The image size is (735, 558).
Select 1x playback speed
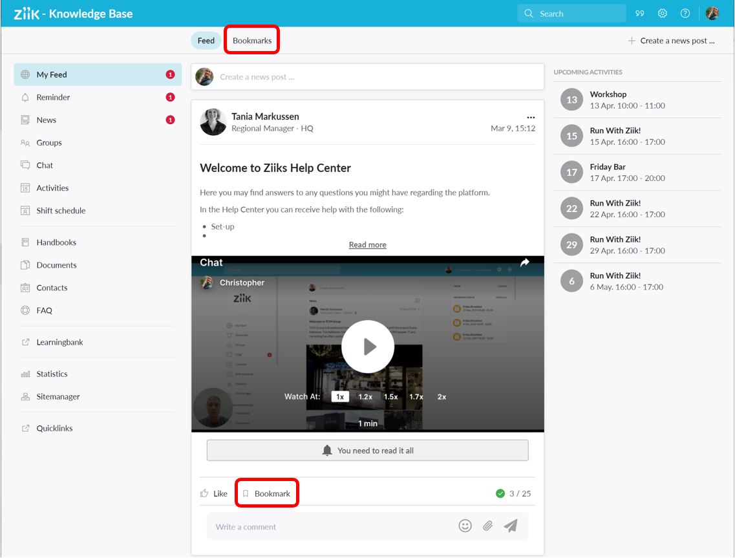coord(340,397)
